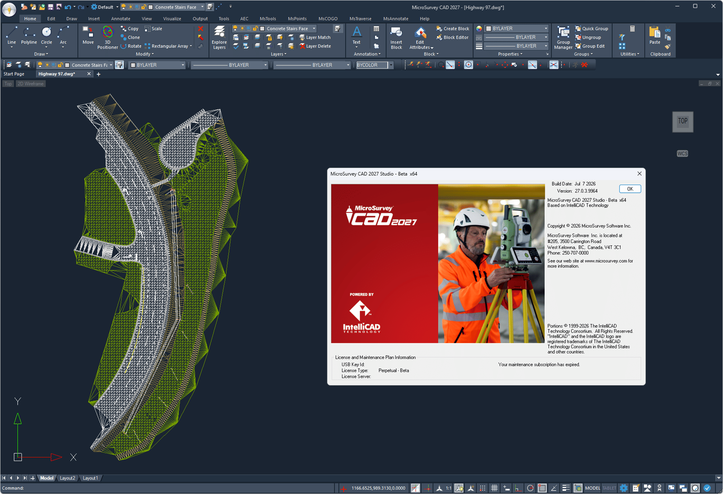Close the Highway 97.dwg tab
The image size is (723, 494).
[89, 74]
